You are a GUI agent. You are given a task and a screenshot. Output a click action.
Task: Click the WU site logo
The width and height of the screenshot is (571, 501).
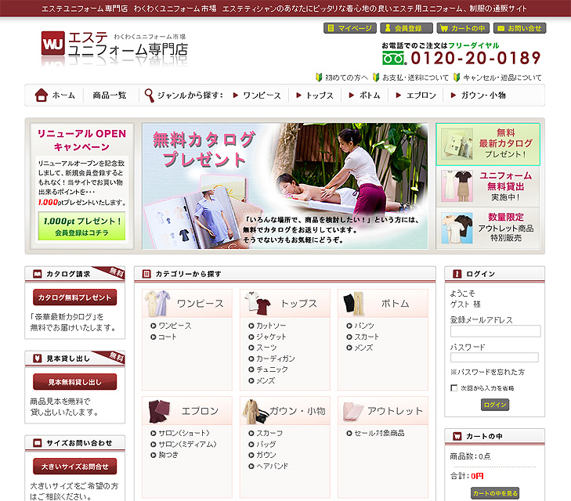53,43
